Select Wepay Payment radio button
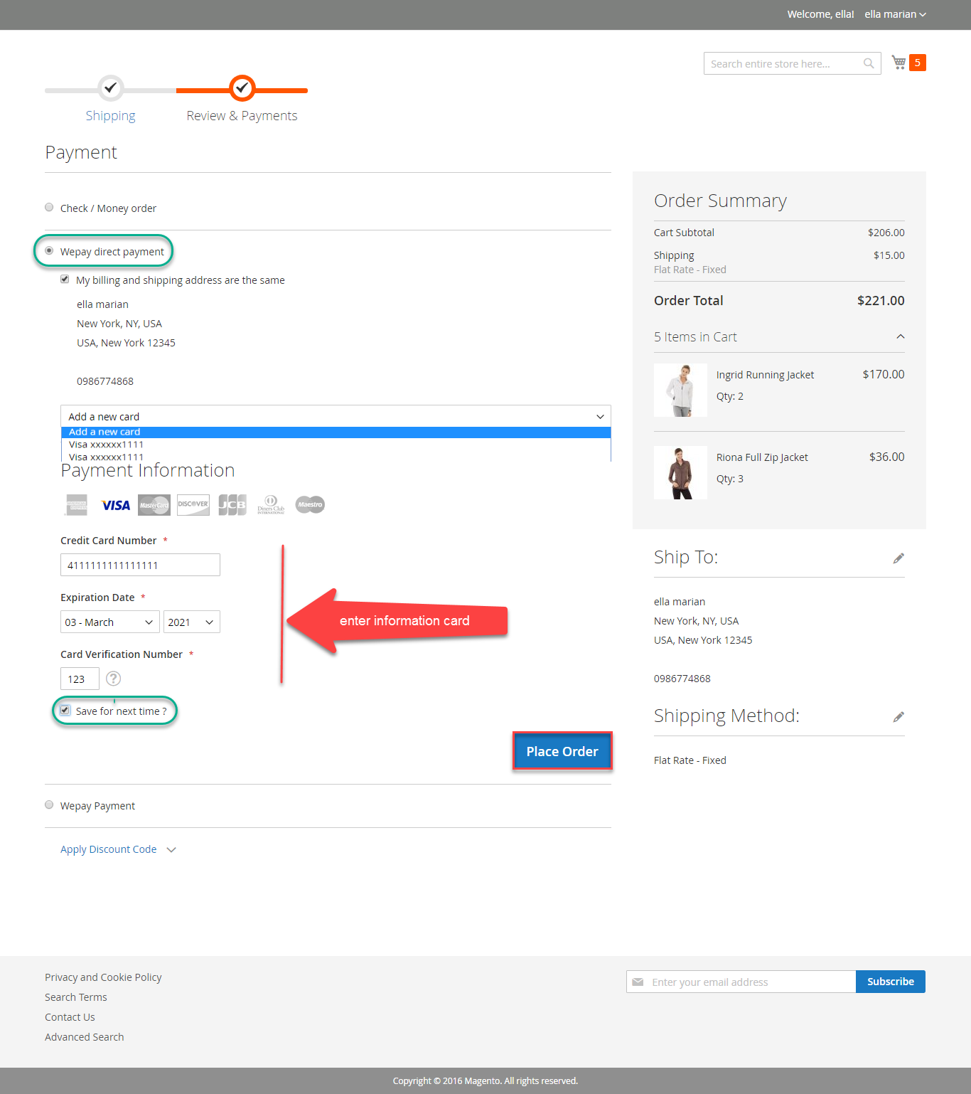Image resolution: width=971 pixels, height=1094 pixels. [x=49, y=805]
